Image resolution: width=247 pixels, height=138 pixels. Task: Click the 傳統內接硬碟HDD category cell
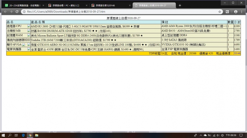19,40
